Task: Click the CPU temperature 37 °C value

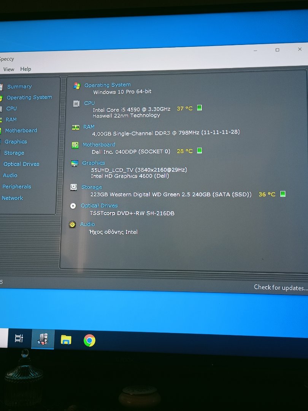Action: [x=185, y=108]
